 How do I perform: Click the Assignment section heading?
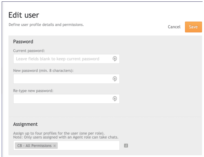tap(25, 124)
